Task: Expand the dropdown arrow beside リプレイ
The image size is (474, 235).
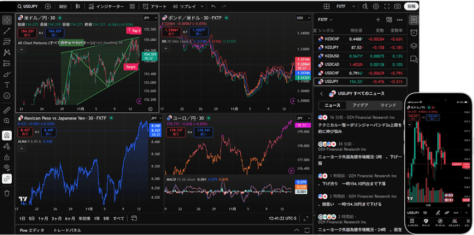Action: pyautogui.click(x=202, y=6)
